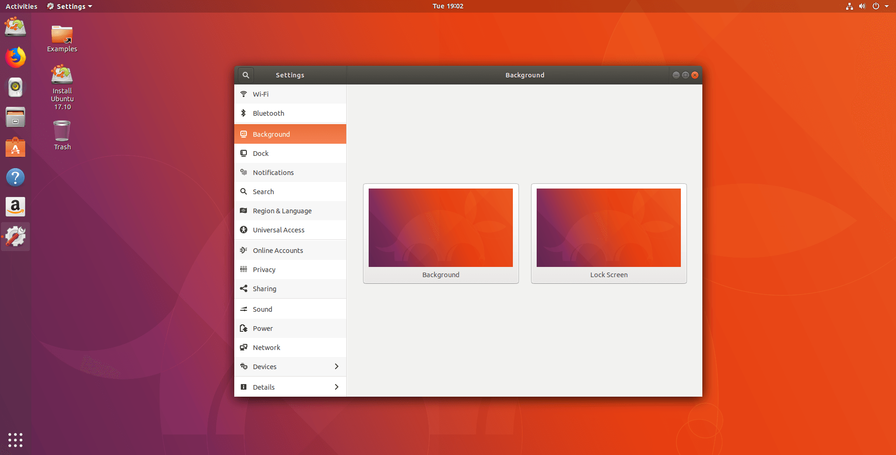
Task: Click the Search label in sidebar list
Action: click(263, 192)
